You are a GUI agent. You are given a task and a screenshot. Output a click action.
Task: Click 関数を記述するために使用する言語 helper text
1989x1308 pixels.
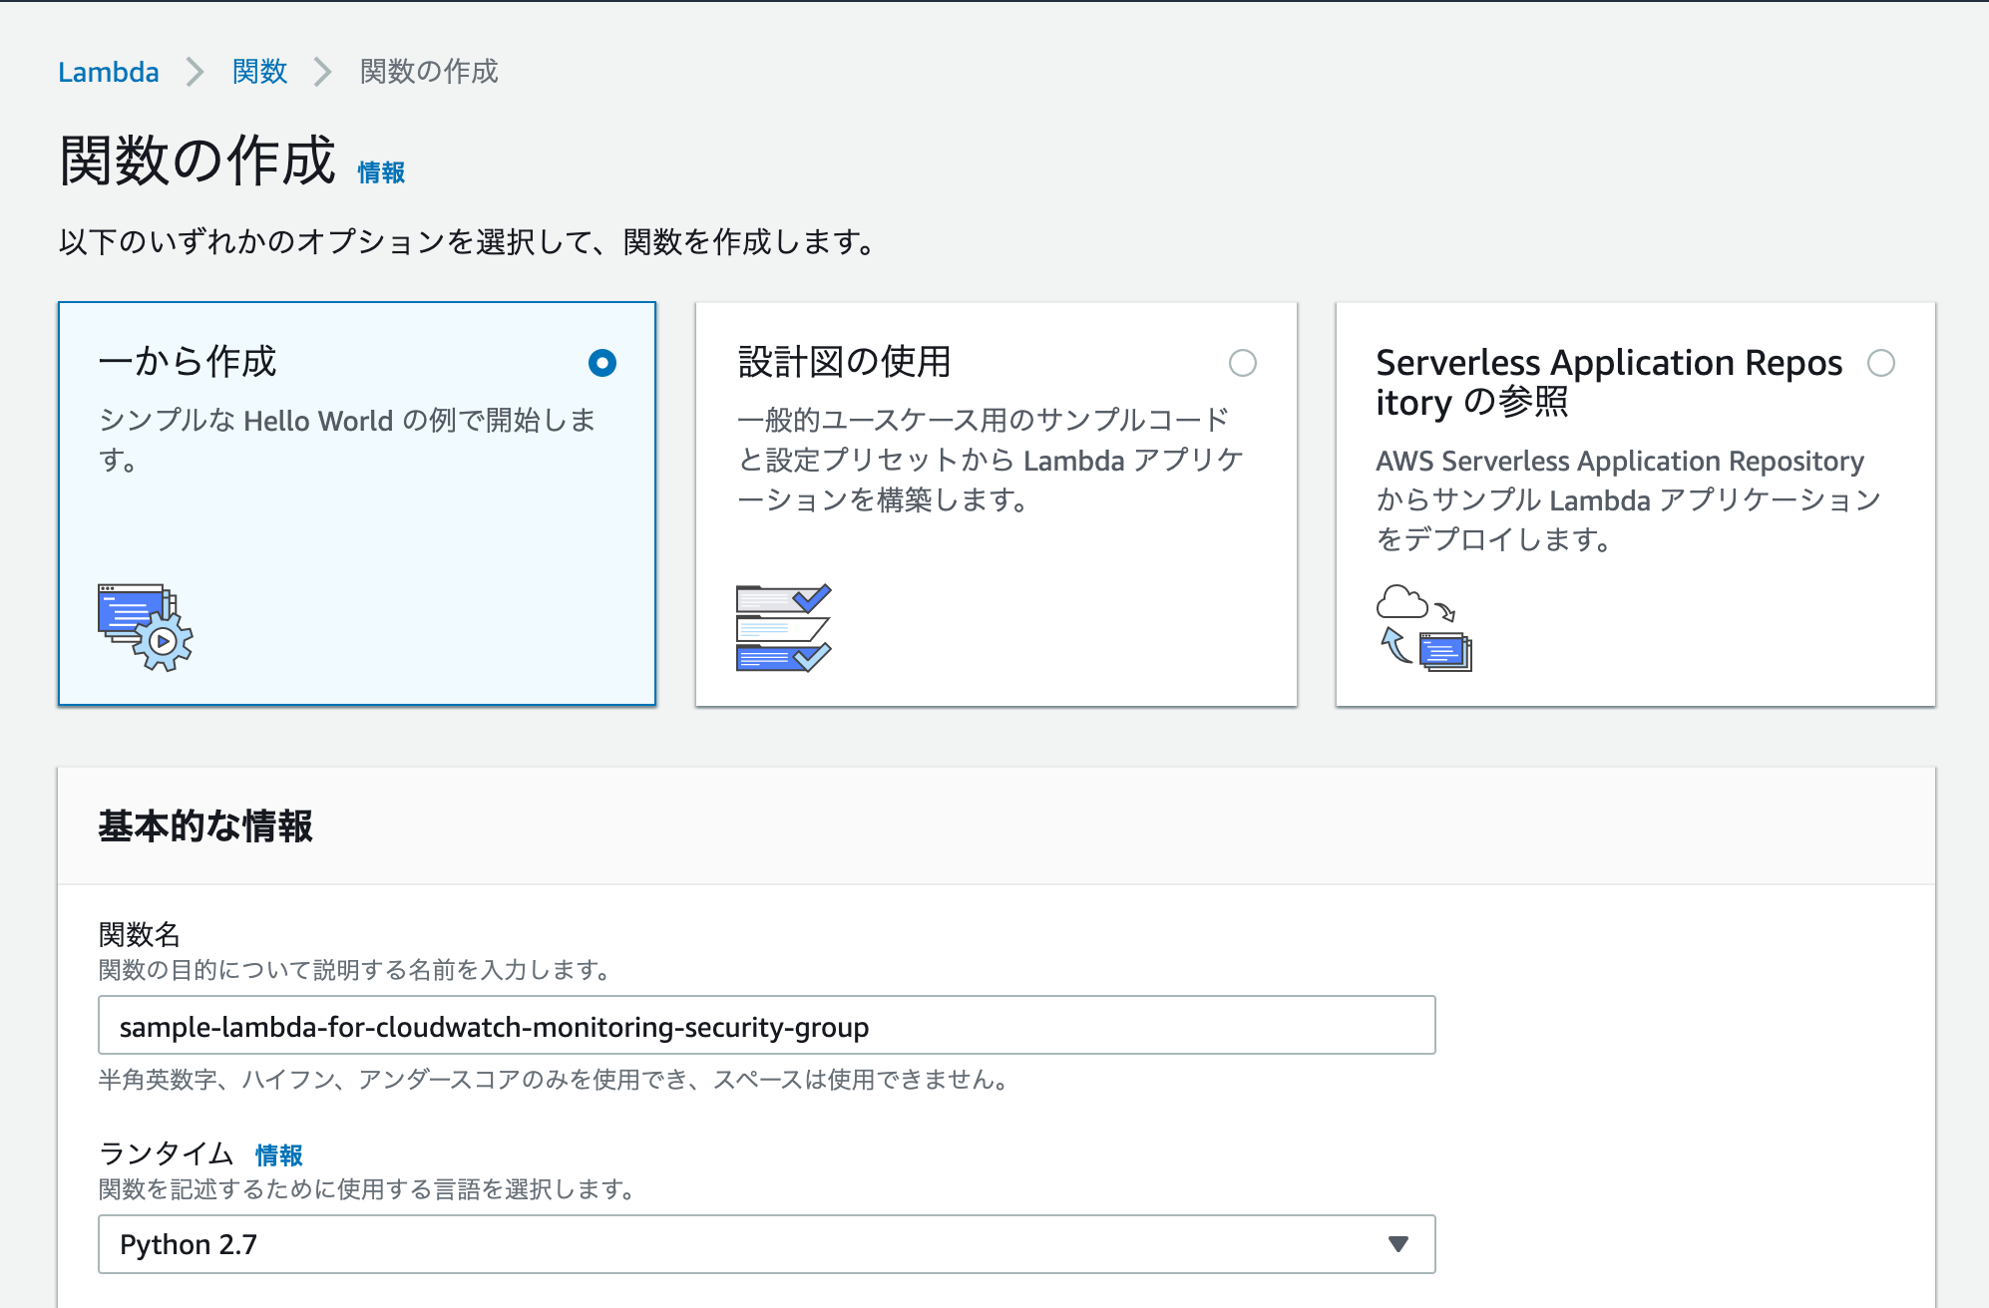pos(367,1188)
